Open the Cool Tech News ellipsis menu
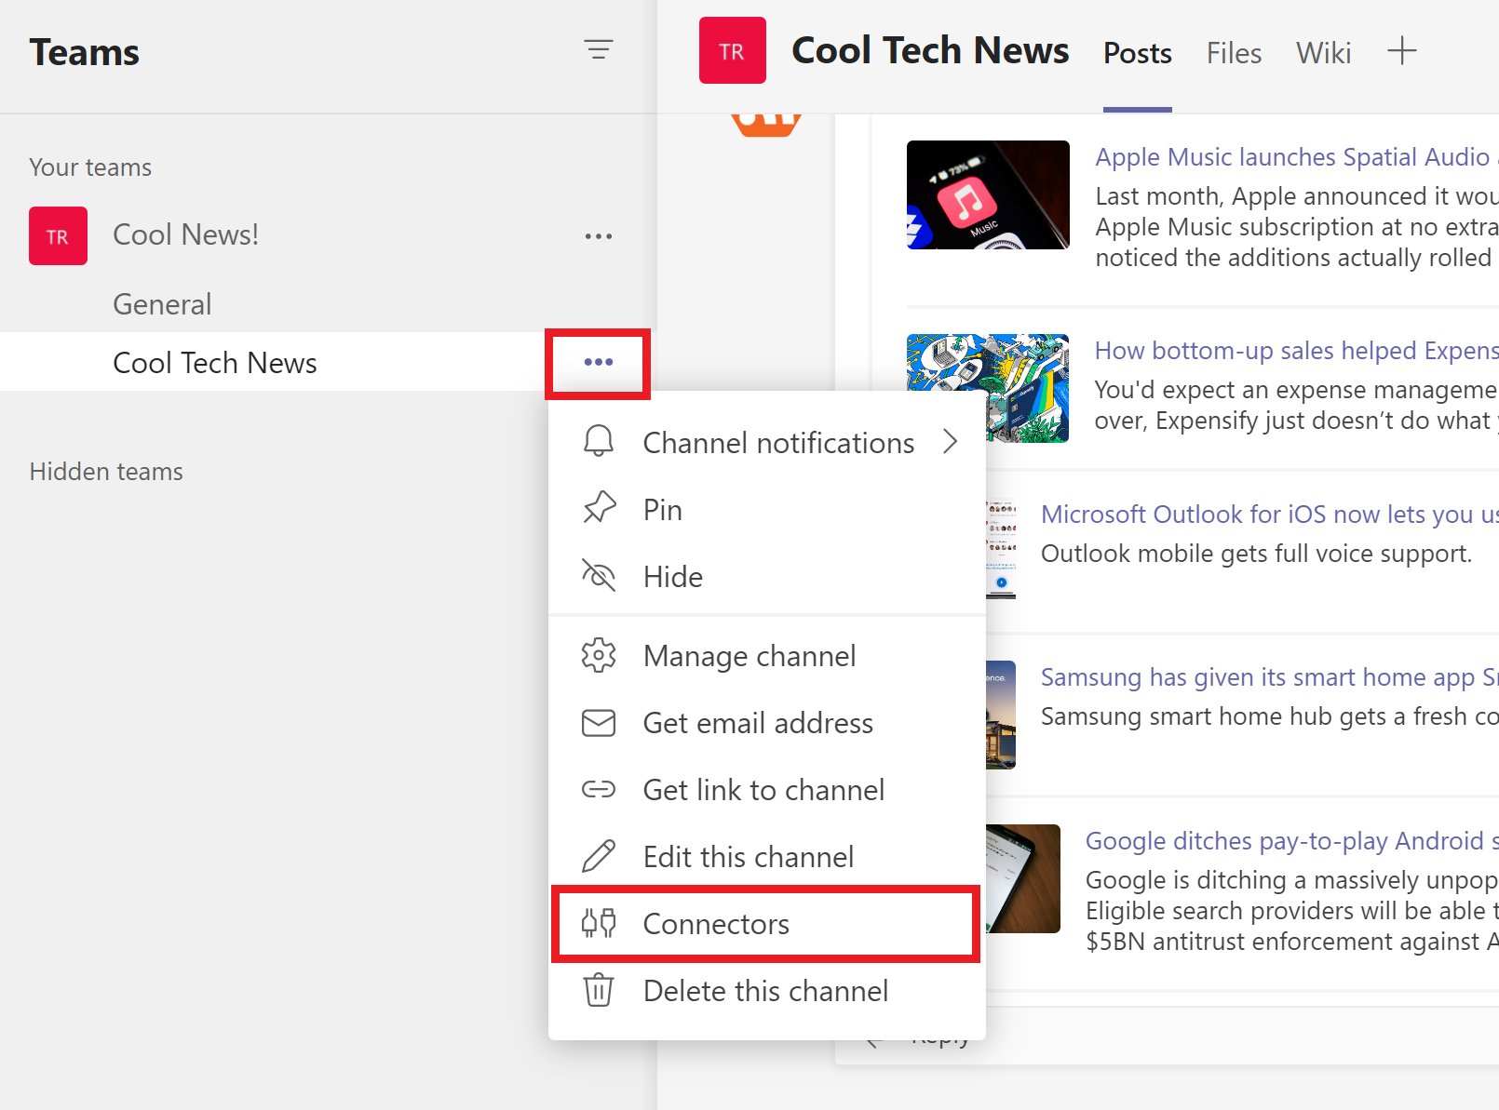This screenshot has height=1110, width=1499. (x=599, y=363)
